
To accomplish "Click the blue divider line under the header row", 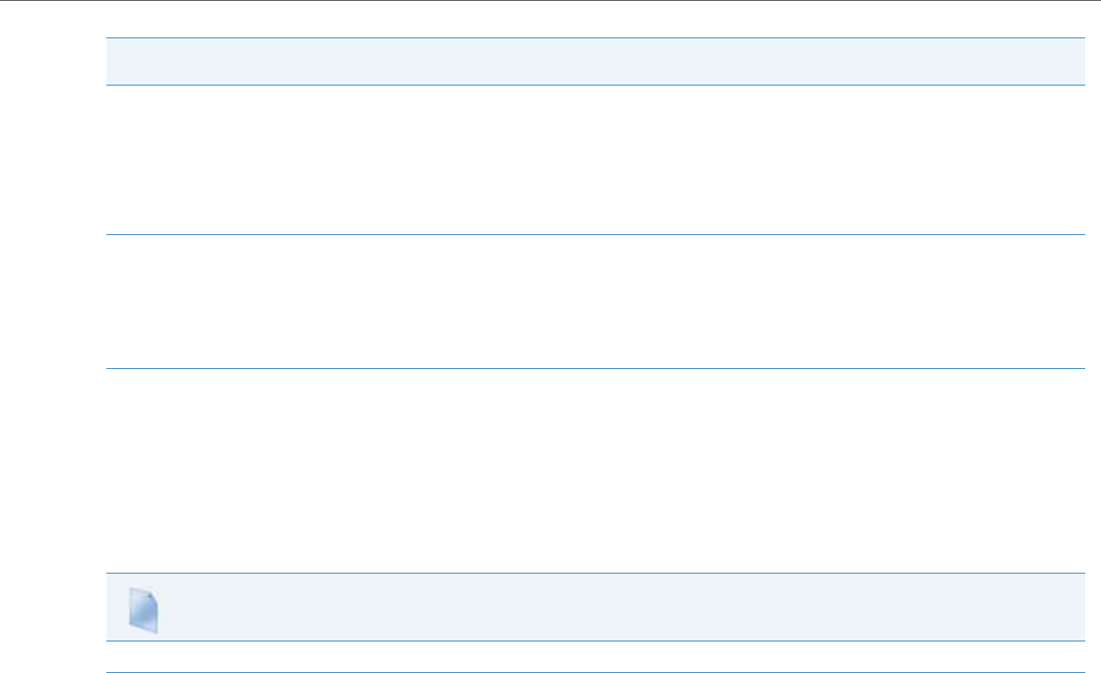I will click(x=589, y=85).
